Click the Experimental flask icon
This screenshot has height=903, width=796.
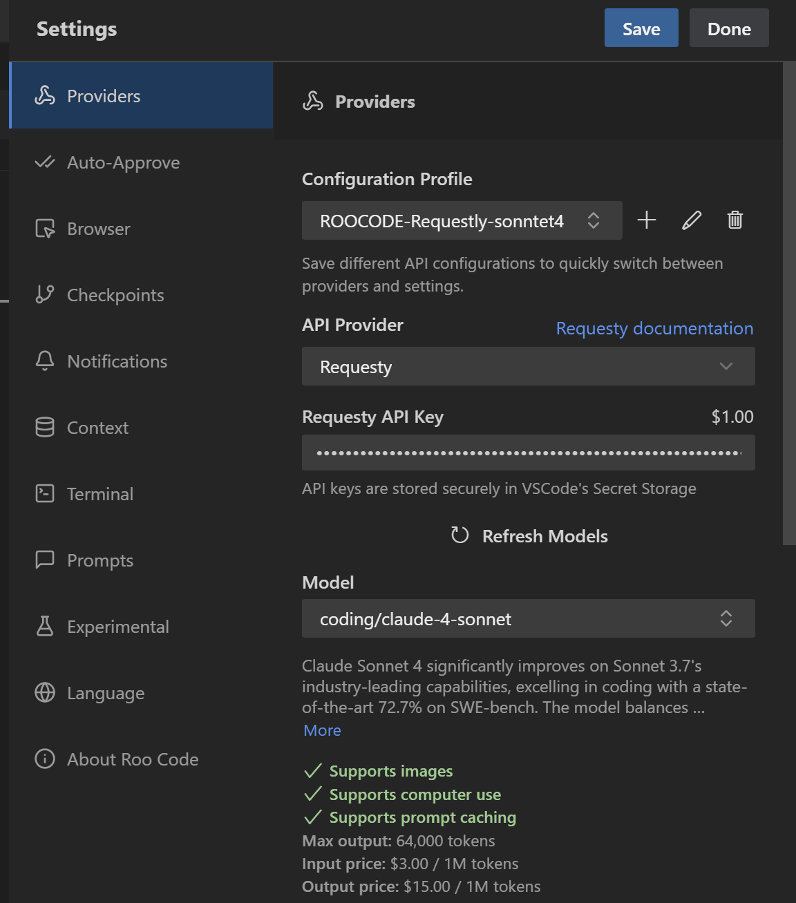point(45,626)
